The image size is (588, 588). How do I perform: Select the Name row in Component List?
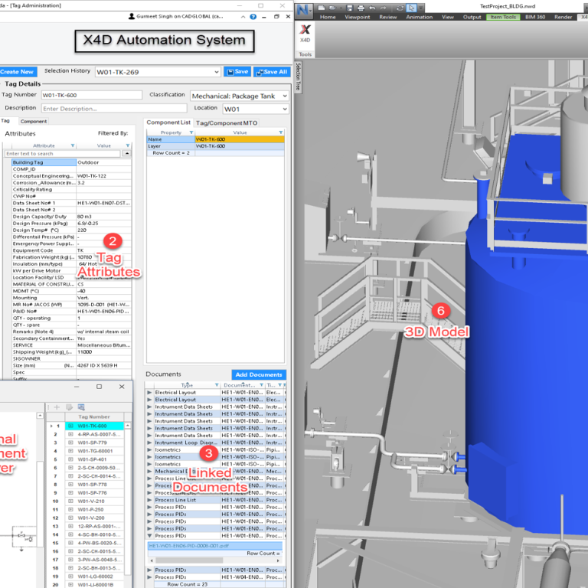(x=215, y=139)
